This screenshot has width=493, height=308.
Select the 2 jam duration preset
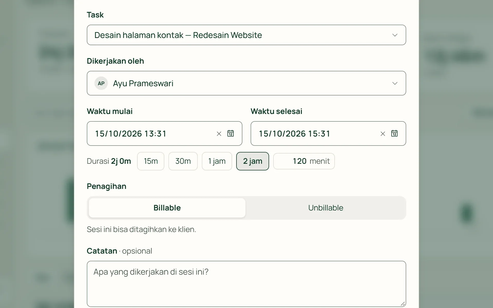tap(253, 161)
